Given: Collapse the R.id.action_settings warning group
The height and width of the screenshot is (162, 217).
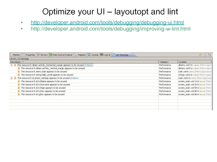Looking at the screenshot, I should pos(11,78).
